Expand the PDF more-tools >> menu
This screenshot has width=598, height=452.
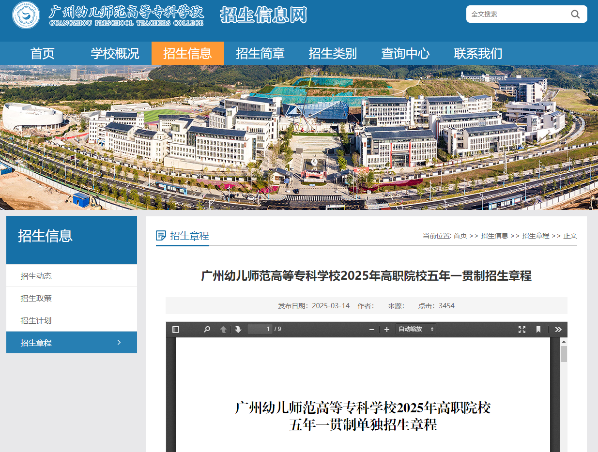click(x=558, y=329)
